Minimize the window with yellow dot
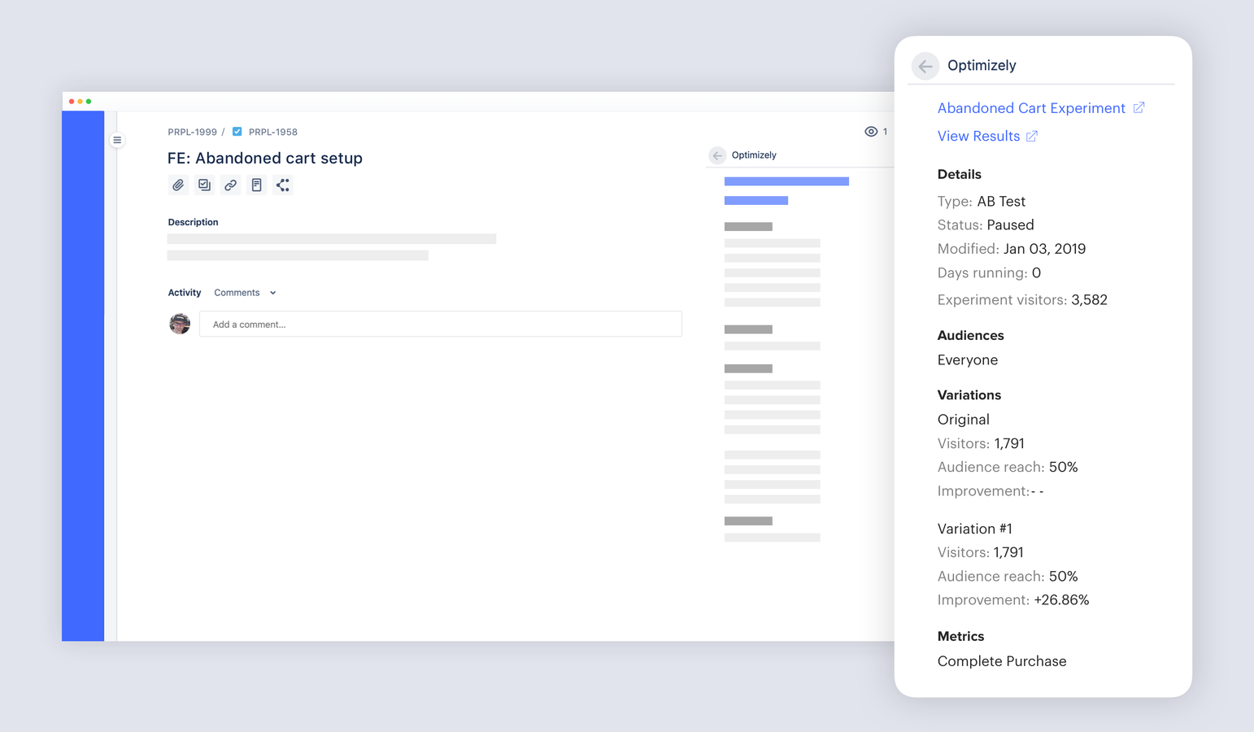 80,102
